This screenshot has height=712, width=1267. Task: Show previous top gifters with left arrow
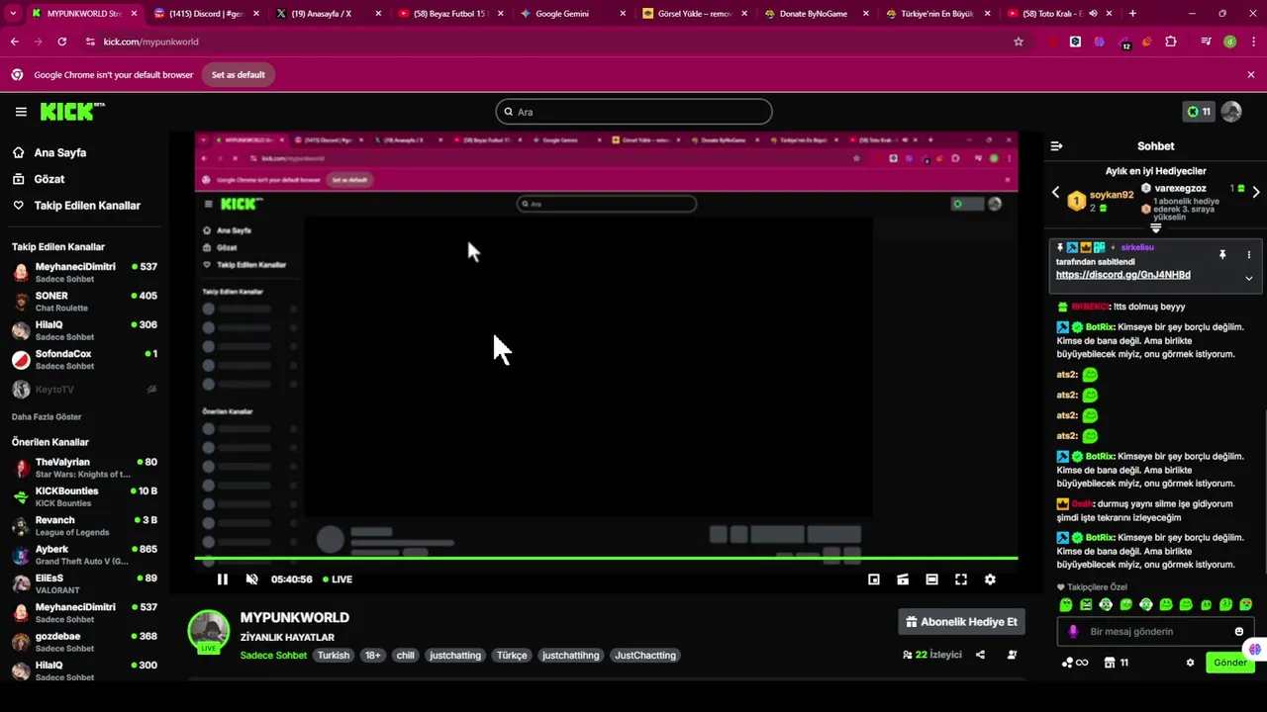1055,192
